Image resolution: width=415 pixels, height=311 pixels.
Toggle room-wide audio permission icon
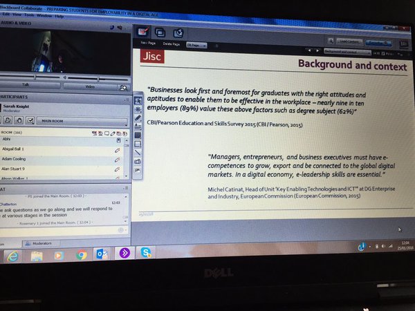(x=94, y=133)
